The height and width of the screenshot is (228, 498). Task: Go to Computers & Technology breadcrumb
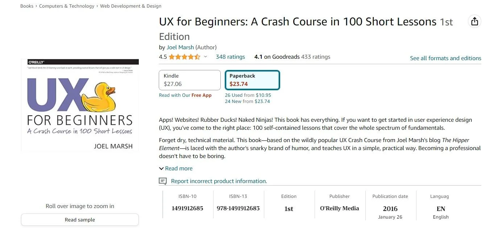pyautogui.click(x=67, y=6)
